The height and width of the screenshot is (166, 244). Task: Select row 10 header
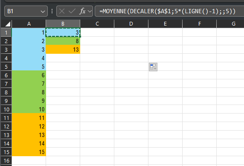[x=6, y=109]
